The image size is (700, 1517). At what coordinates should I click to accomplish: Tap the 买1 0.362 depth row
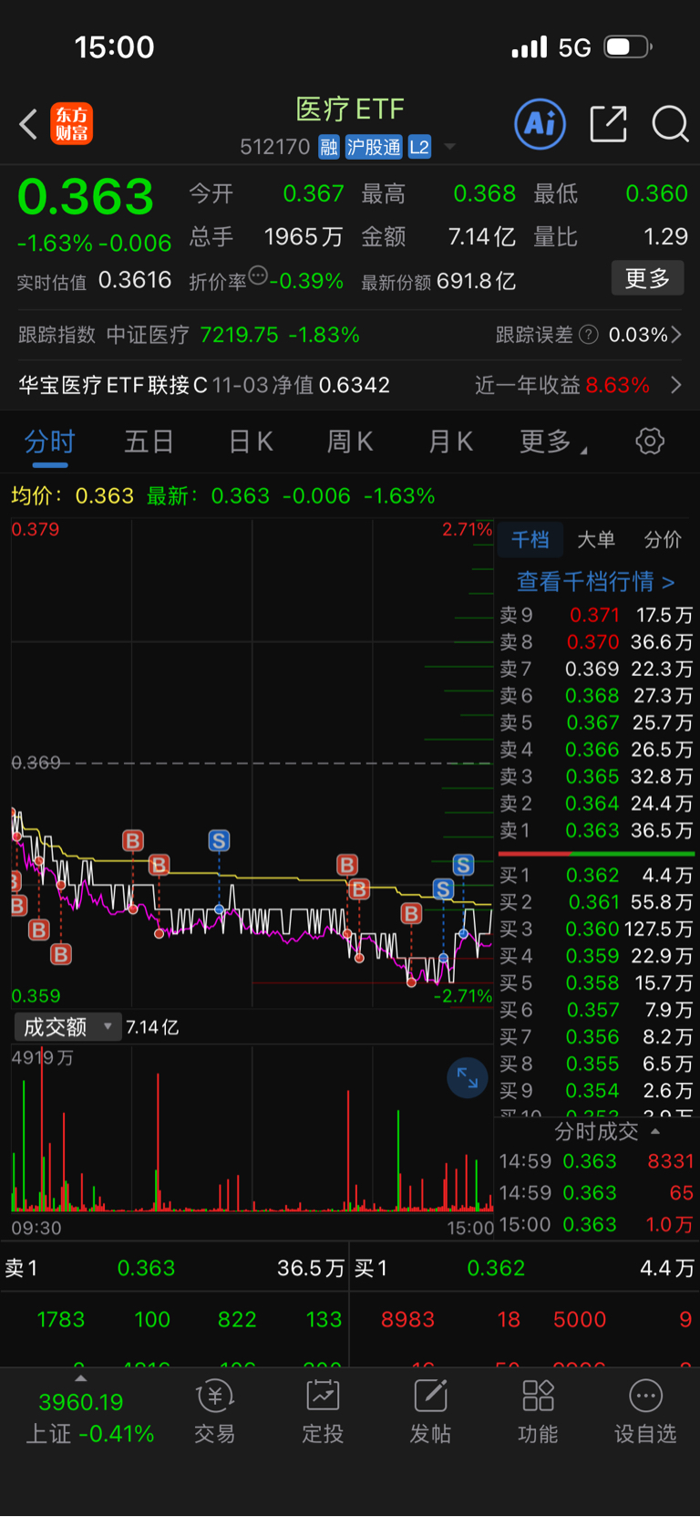[x=596, y=876]
